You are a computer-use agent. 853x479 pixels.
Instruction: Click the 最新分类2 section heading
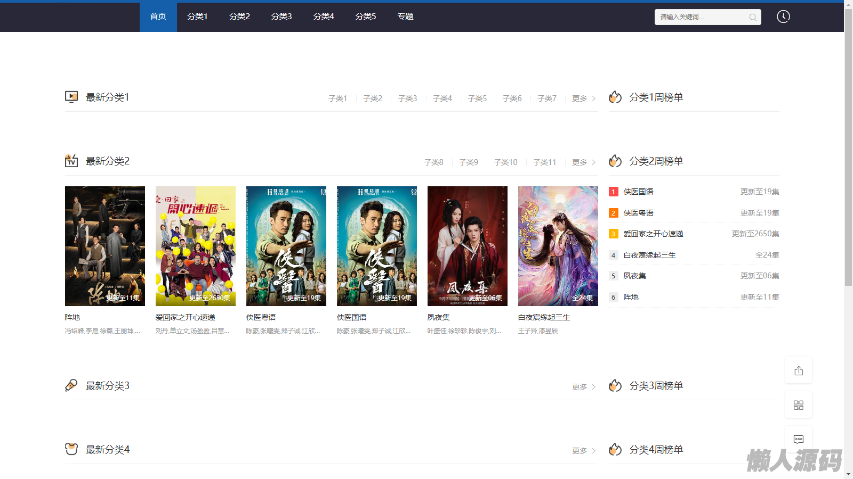point(108,161)
